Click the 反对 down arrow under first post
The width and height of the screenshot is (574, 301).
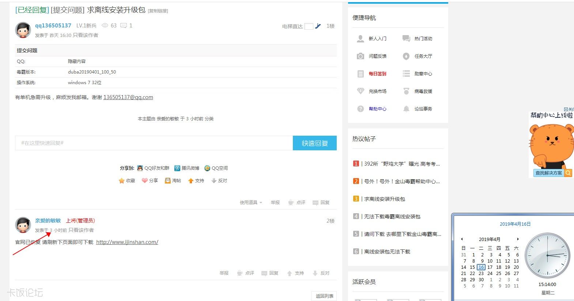tap(214, 181)
